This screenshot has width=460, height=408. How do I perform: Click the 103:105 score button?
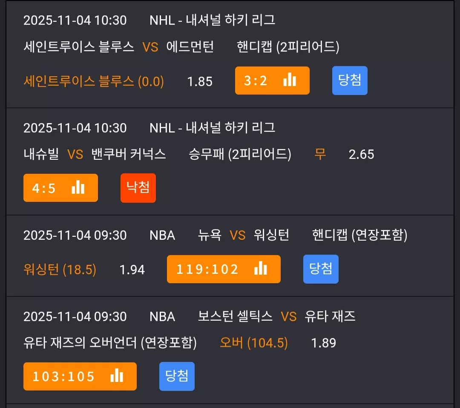pos(80,376)
